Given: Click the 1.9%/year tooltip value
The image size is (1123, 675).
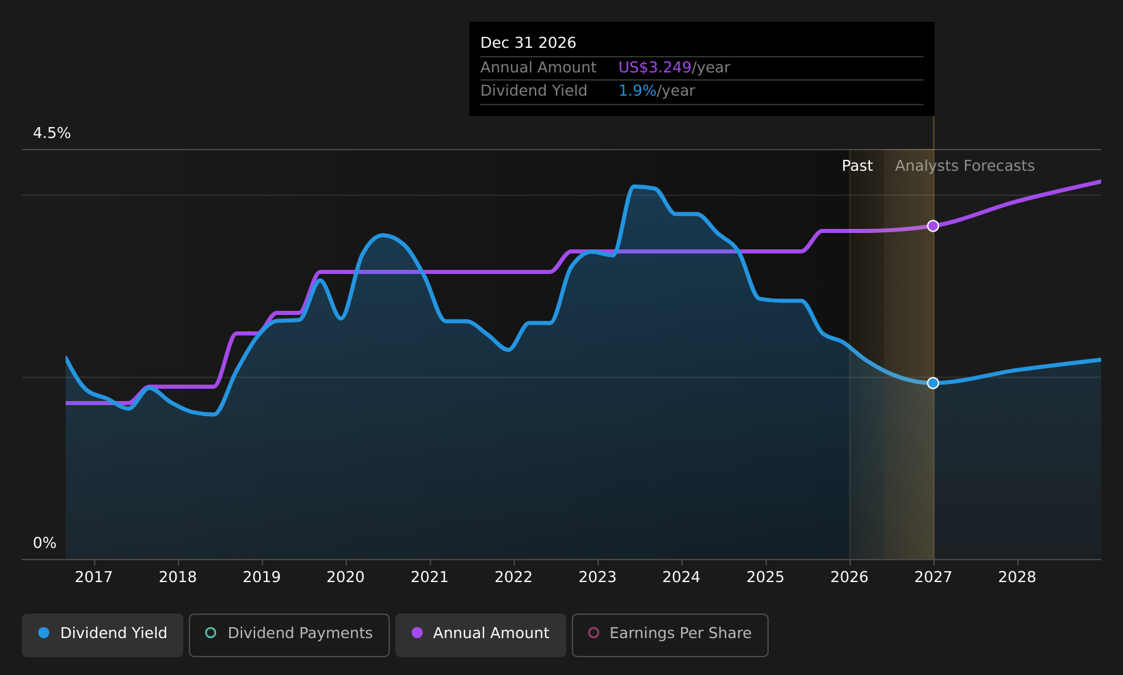Looking at the screenshot, I should point(657,91).
